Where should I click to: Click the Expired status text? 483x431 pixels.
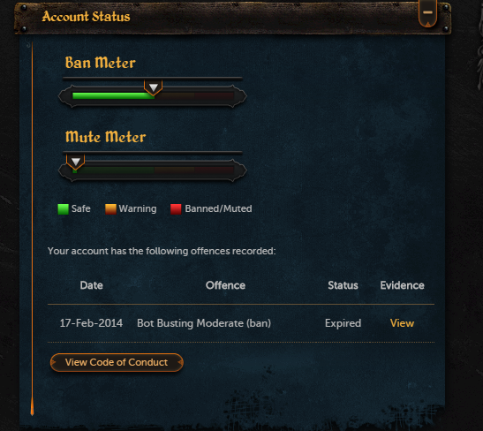tap(343, 323)
